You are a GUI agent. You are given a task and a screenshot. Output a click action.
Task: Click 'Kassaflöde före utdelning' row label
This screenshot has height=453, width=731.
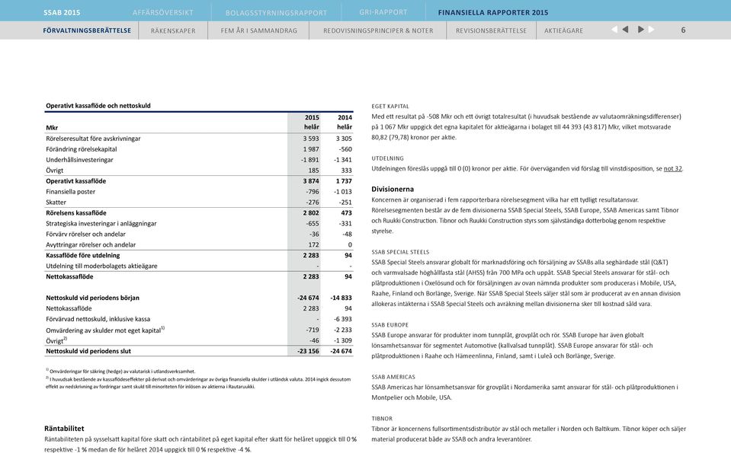(x=83, y=255)
